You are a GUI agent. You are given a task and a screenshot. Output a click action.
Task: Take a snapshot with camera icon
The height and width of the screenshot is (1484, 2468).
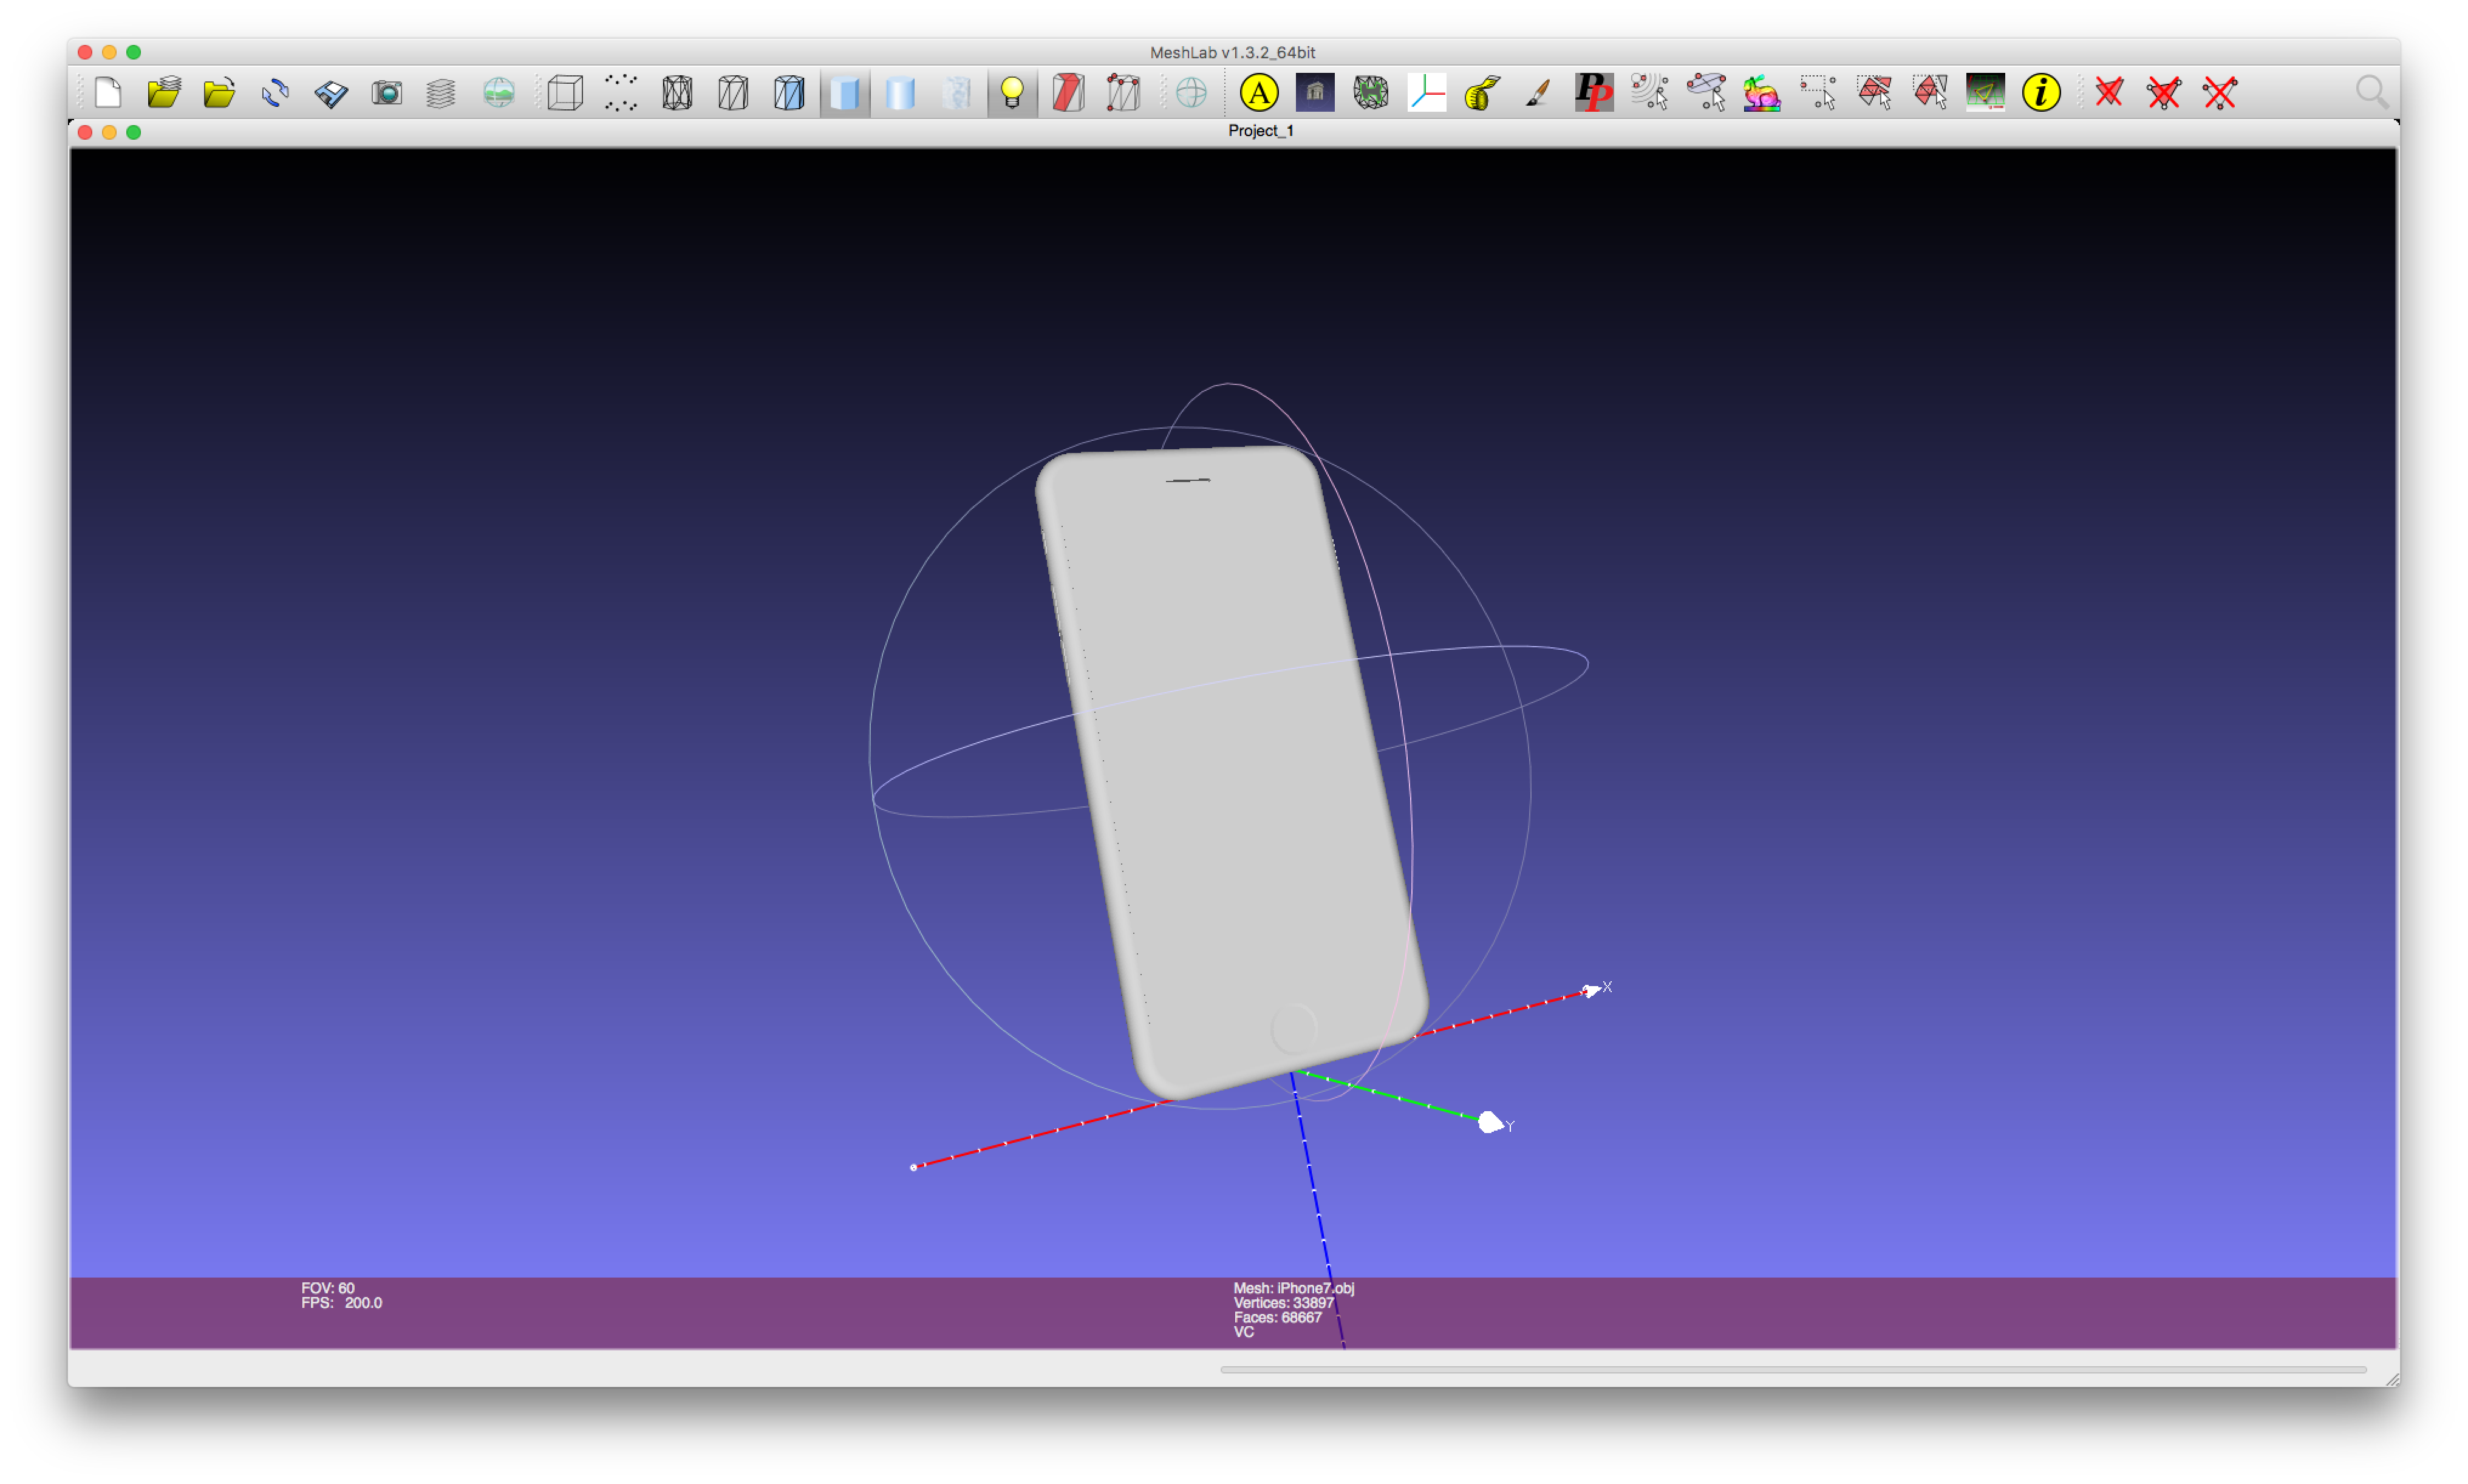387,93
